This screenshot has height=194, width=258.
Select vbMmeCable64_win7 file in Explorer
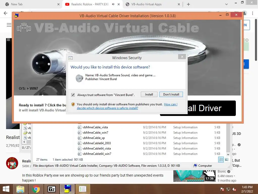[x=97, y=154]
